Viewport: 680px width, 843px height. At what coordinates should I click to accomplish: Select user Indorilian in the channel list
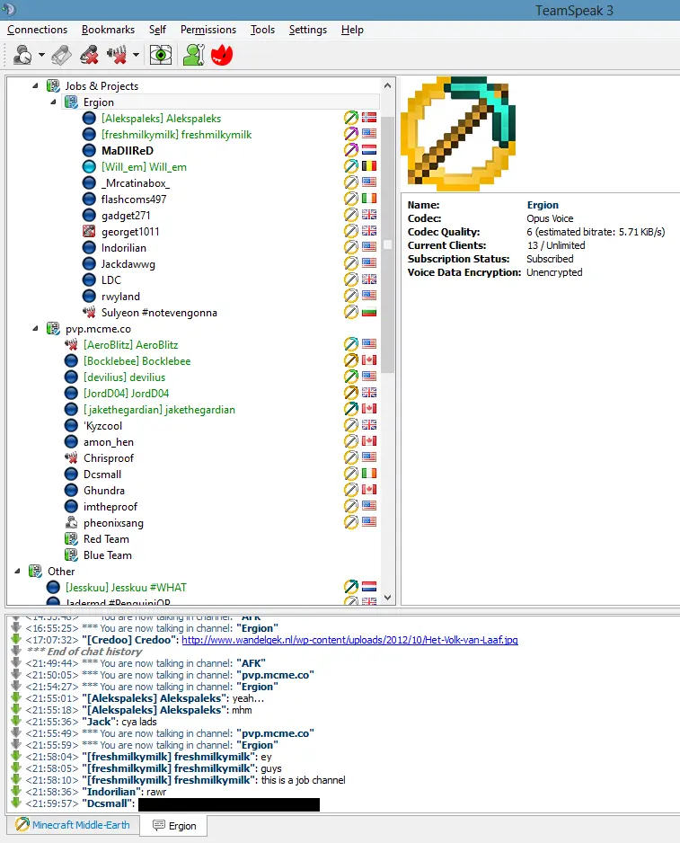124,248
